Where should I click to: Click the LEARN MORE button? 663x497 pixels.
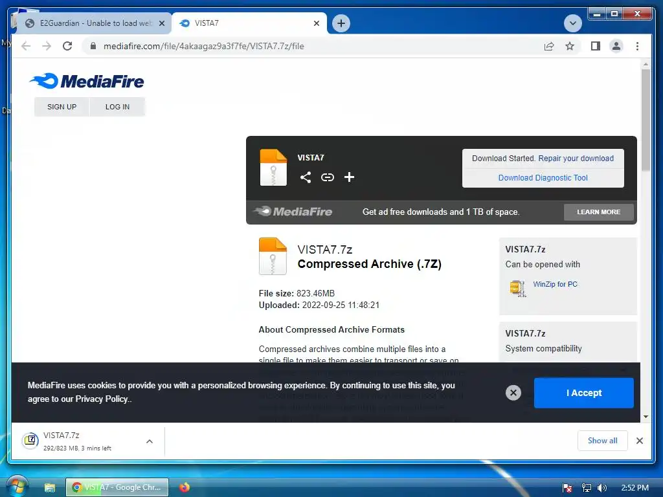pos(599,212)
